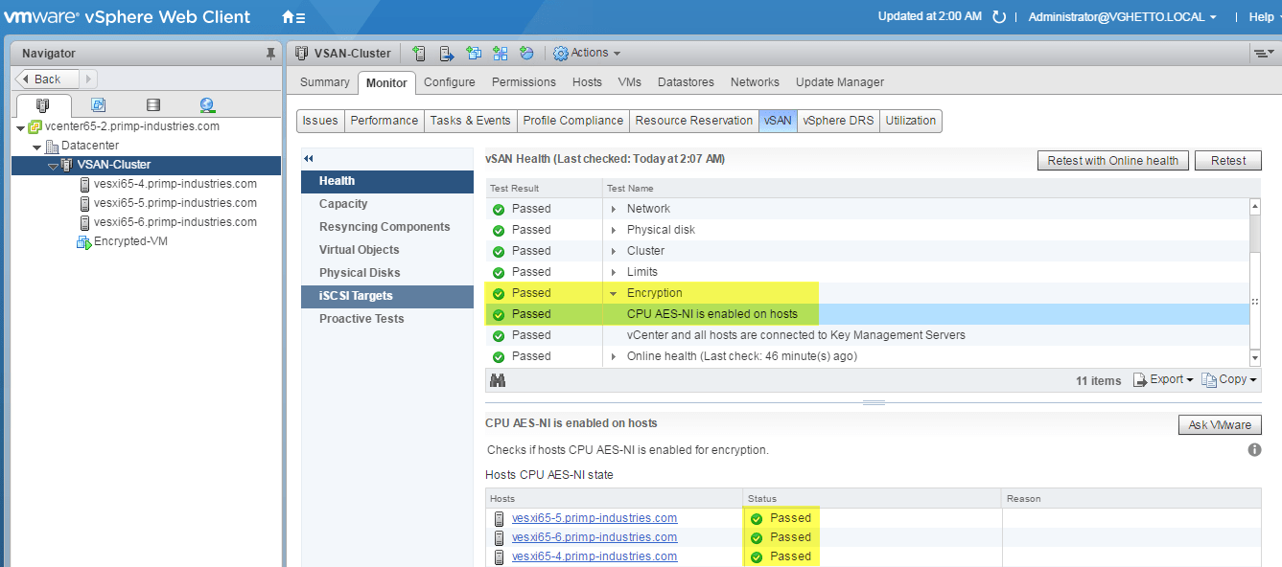Select the Utilization sub-tab
Image resolution: width=1282 pixels, height=567 pixels.
[x=911, y=121]
